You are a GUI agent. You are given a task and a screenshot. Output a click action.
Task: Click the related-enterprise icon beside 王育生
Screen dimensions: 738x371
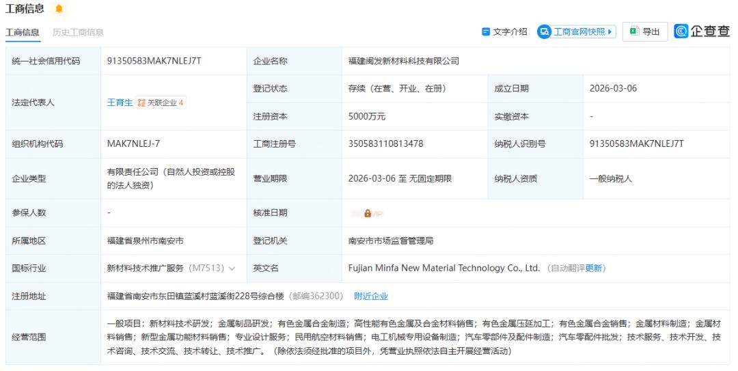point(141,102)
